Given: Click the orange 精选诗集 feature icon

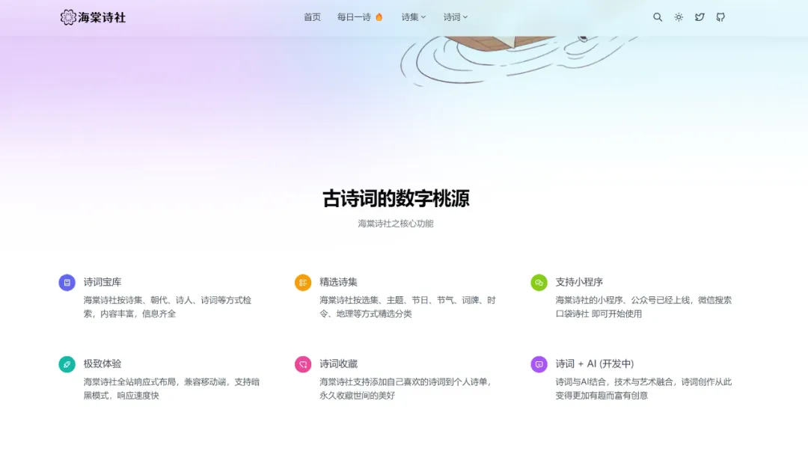Looking at the screenshot, I should [303, 283].
